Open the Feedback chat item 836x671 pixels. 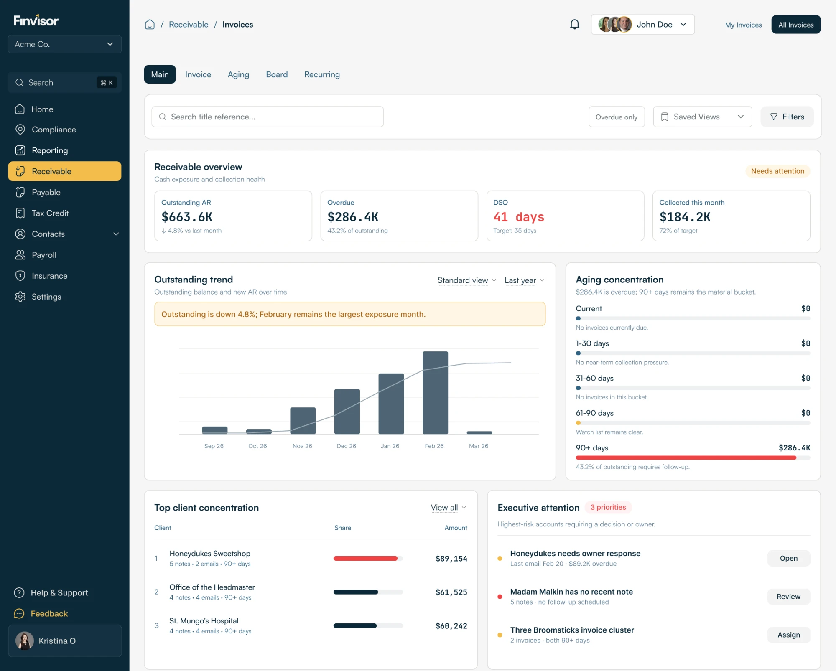pyautogui.click(x=41, y=613)
